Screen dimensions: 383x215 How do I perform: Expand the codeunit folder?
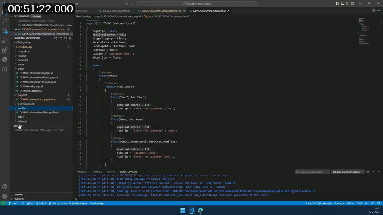23,60
